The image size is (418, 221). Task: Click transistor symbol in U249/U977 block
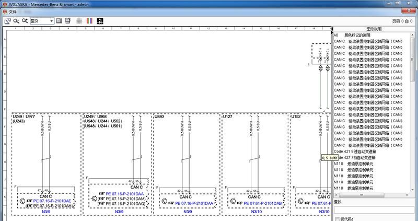pos(22,201)
